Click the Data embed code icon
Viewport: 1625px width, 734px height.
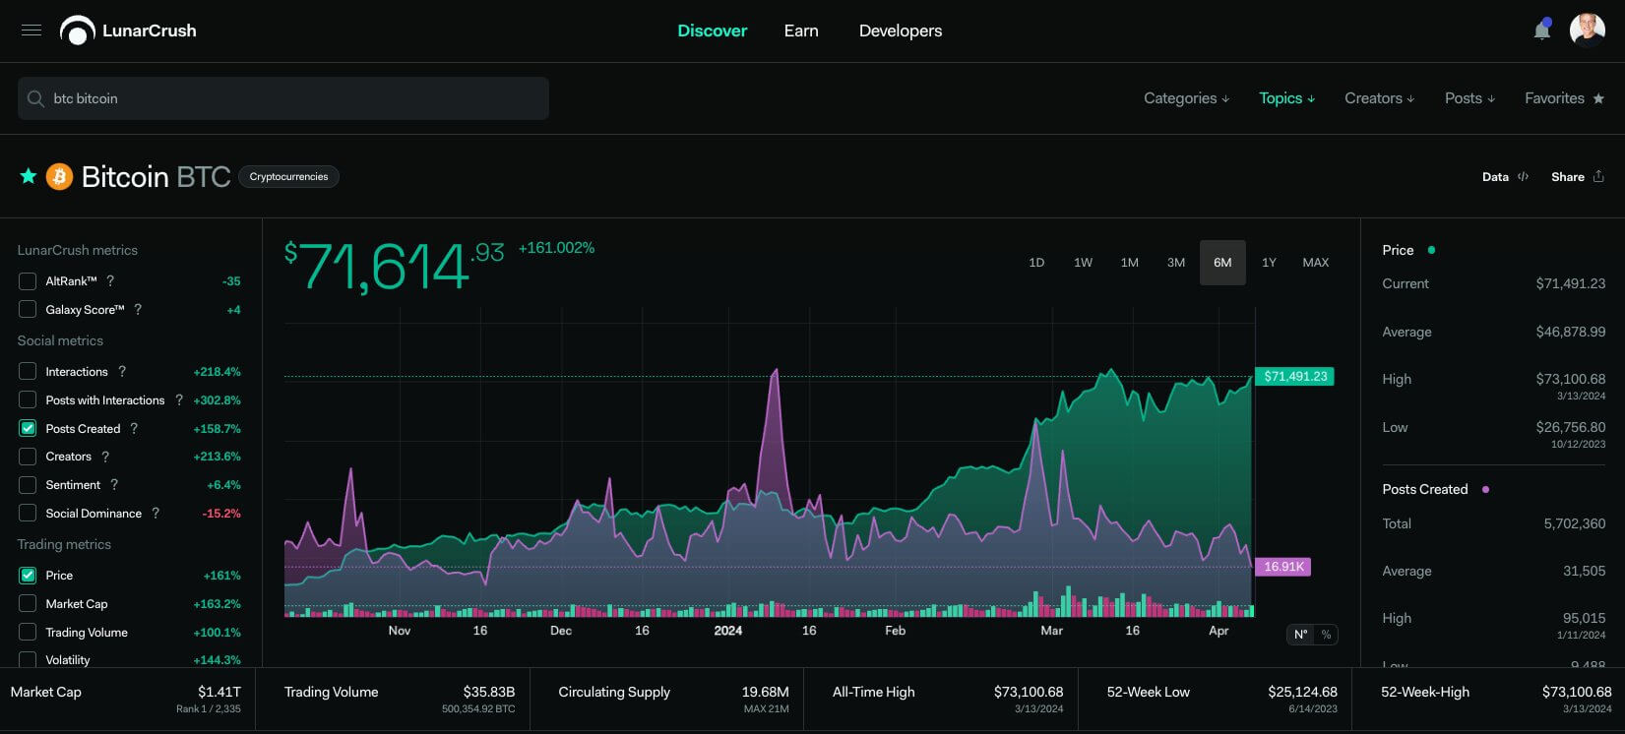coord(1523,177)
